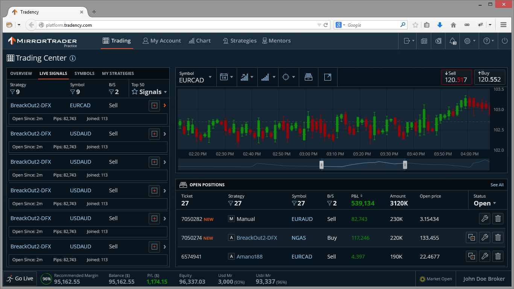Click the Buy 120.552 button
514x289 pixels.
490,77
